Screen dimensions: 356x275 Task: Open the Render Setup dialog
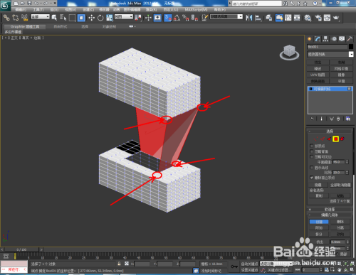click(318, 18)
